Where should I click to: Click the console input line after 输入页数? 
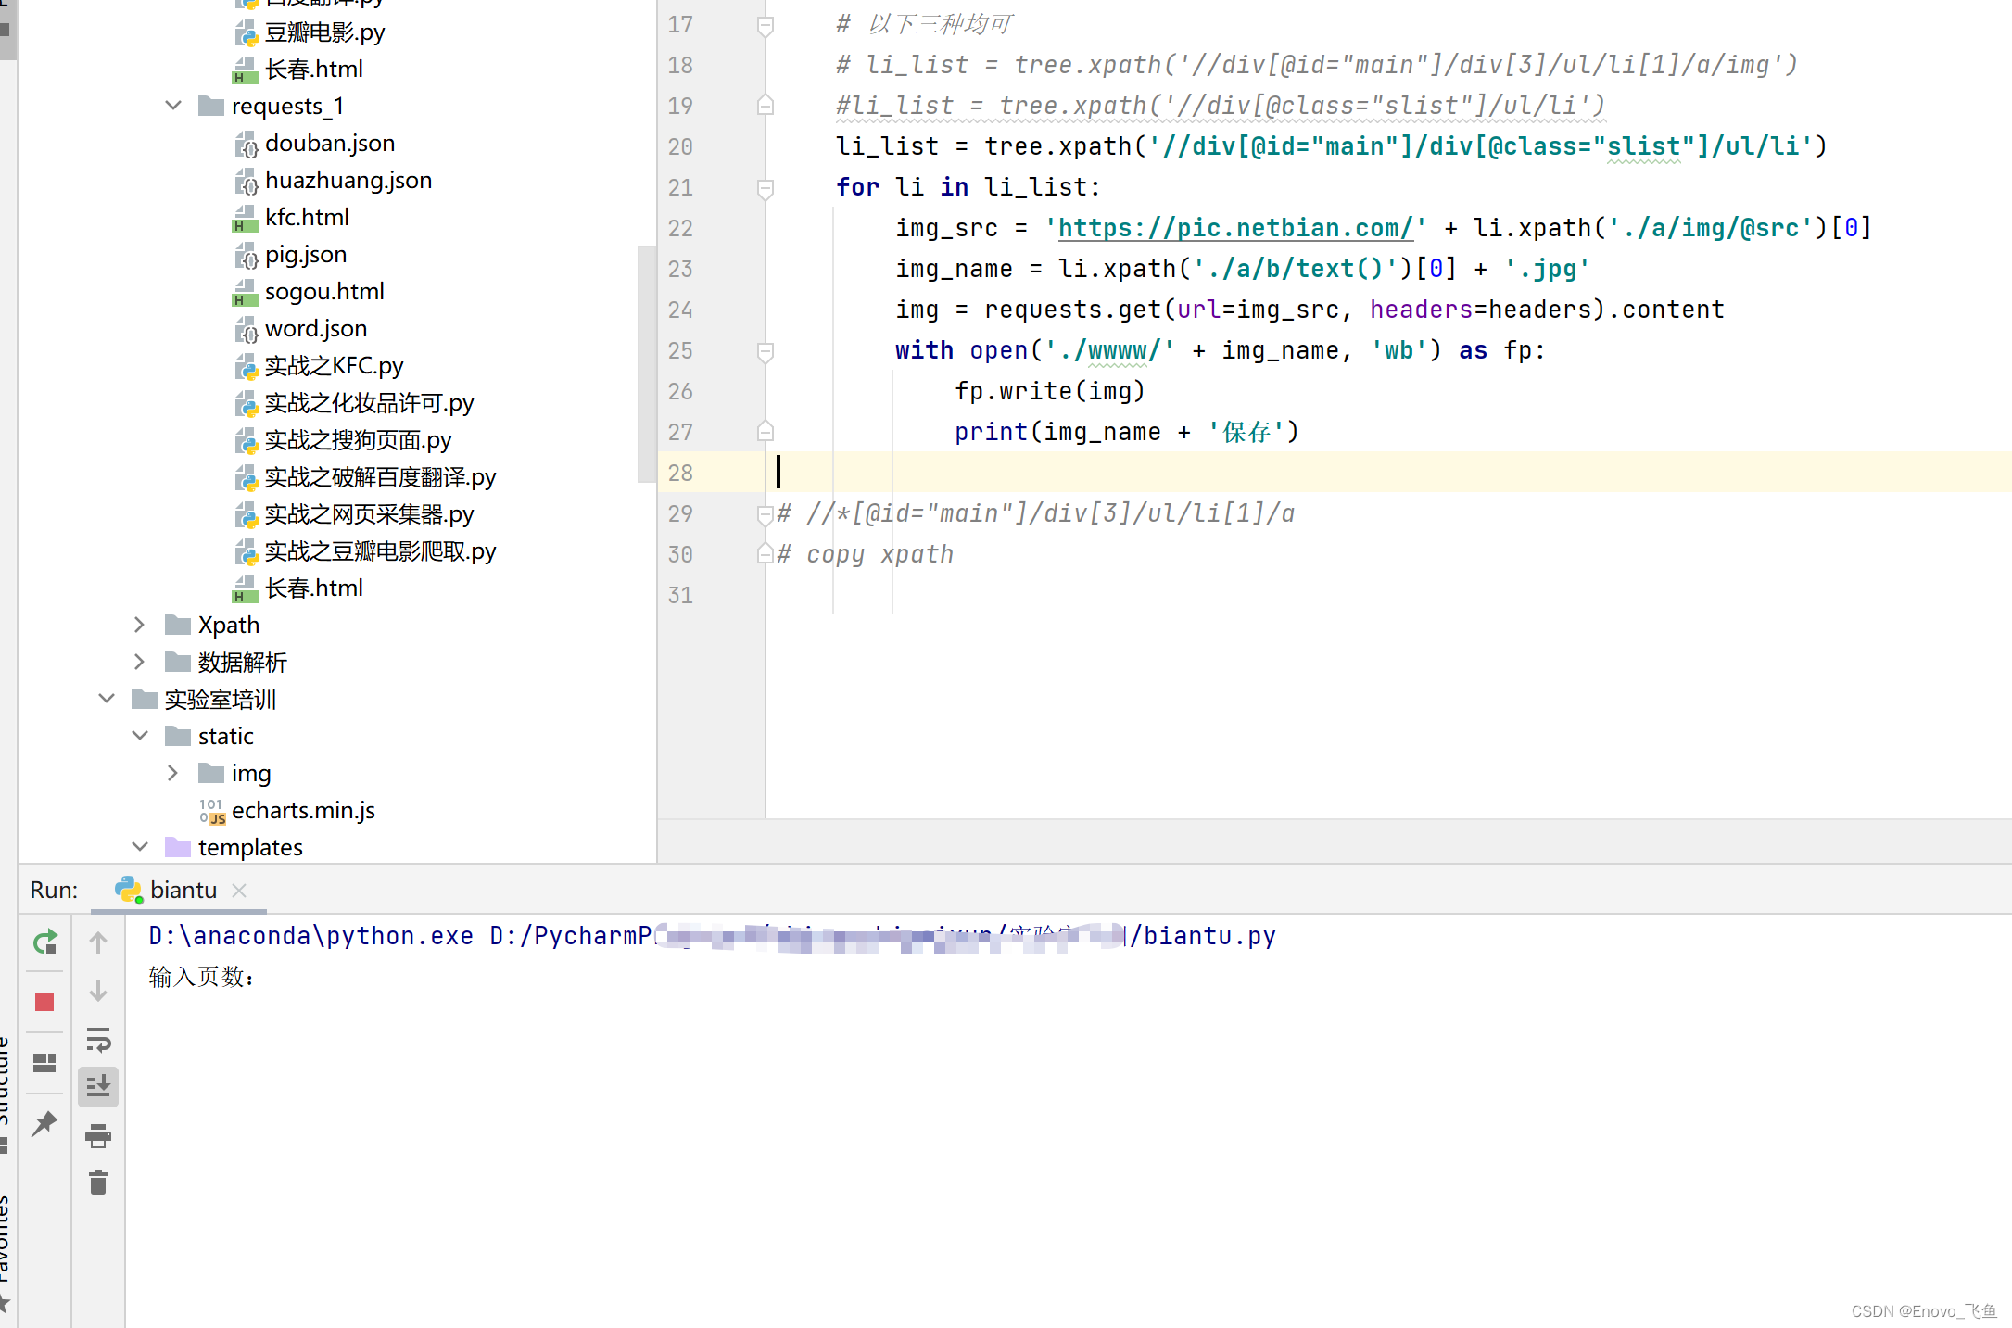278,977
